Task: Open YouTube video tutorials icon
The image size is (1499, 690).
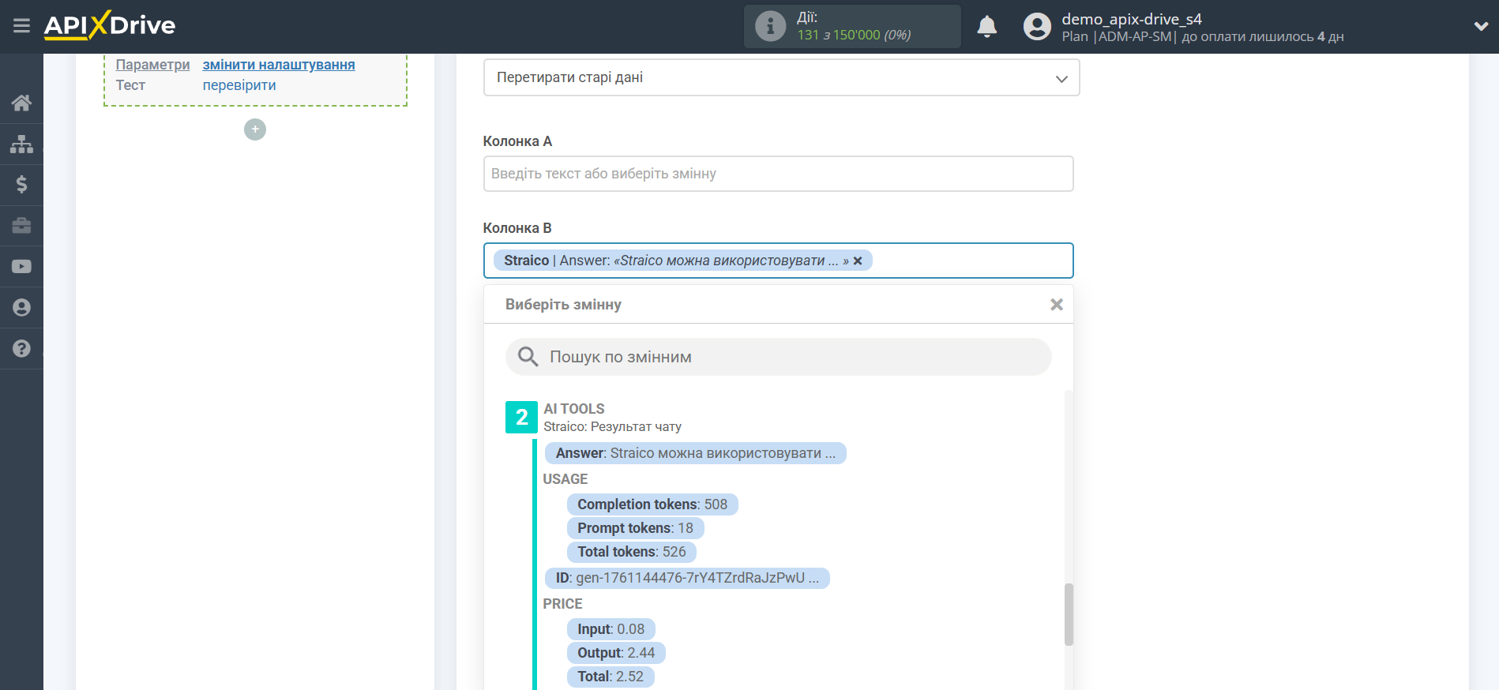Action: (x=21, y=267)
